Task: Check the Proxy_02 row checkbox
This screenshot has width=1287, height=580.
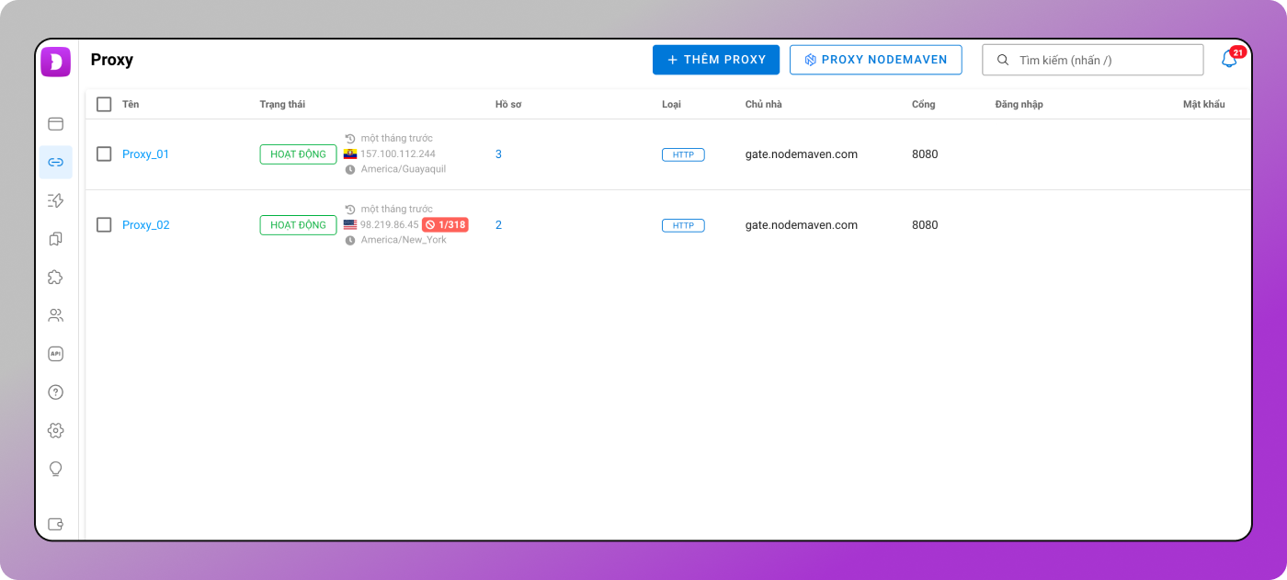Action: pos(104,225)
